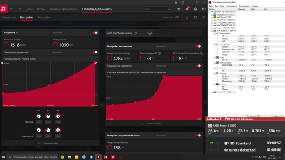Reset tuning with the undo arrow icon
Viewport: 285px width, 160px height.
[x=204, y=17]
